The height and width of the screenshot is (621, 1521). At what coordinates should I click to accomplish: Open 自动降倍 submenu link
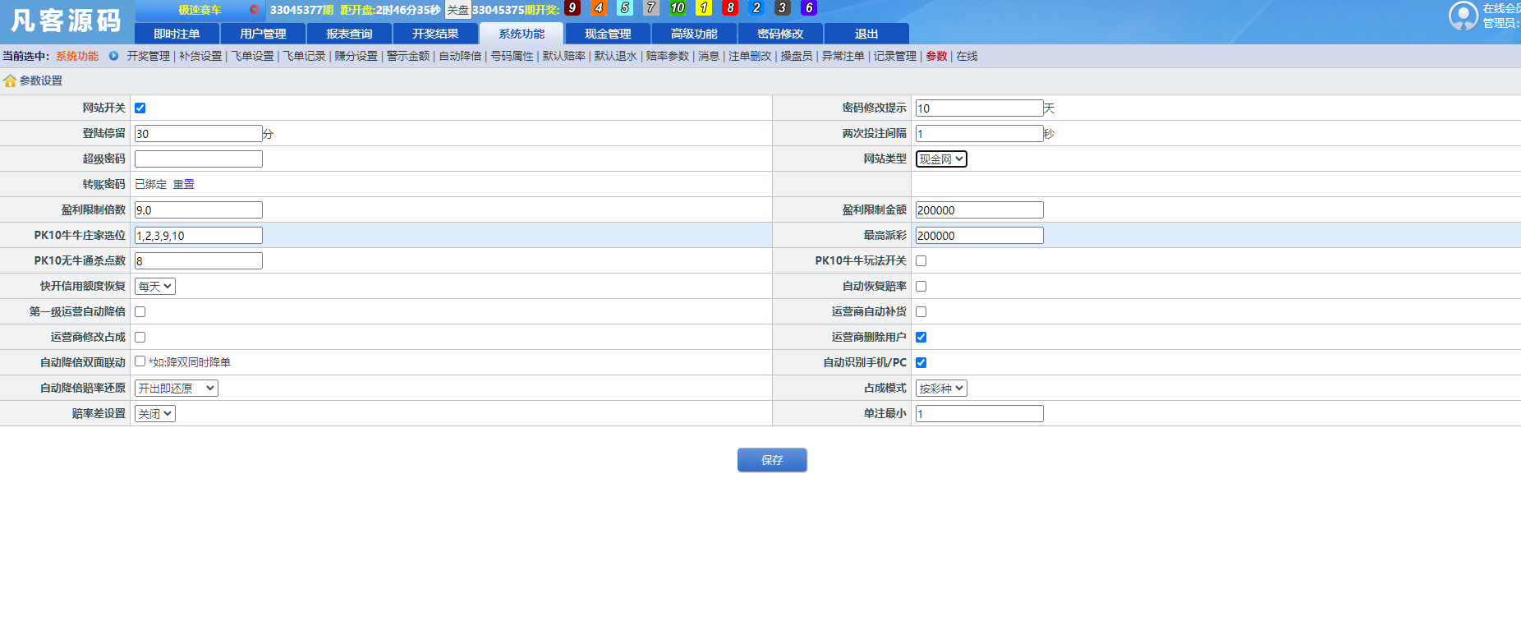click(x=460, y=56)
